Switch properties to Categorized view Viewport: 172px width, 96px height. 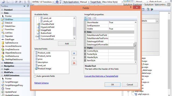pos(86,18)
